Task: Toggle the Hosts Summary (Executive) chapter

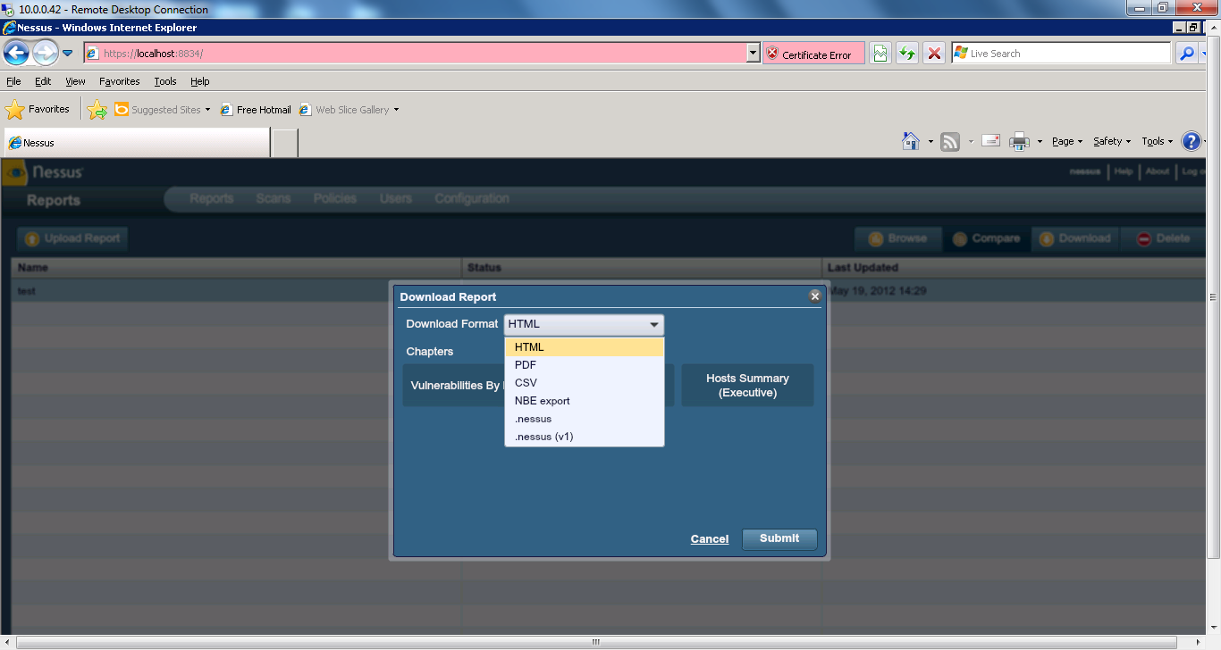Action: (747, 385)
